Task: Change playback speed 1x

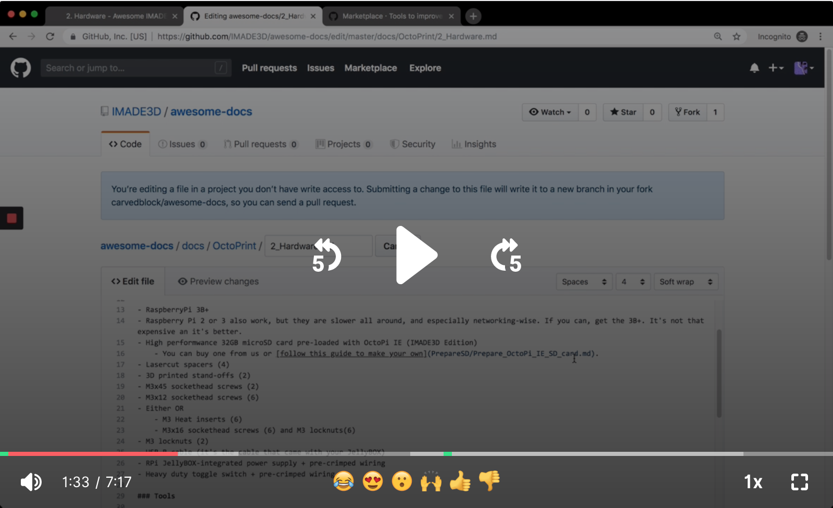Action: pyautogui.click(x=753, y=482)
